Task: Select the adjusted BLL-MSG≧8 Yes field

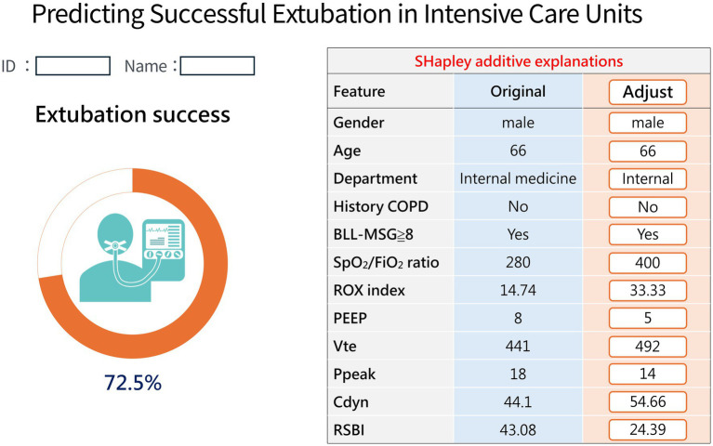Action: [648, 234]
